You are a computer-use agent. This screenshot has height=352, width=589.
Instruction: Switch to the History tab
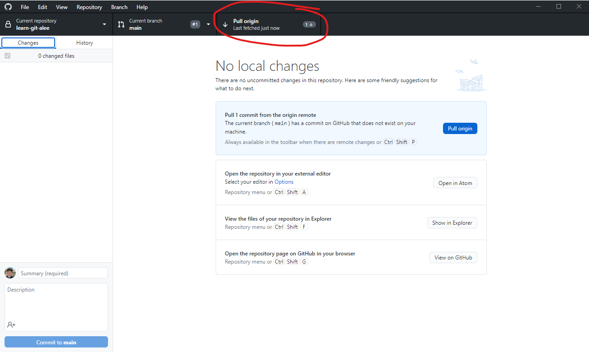(85, 43)
